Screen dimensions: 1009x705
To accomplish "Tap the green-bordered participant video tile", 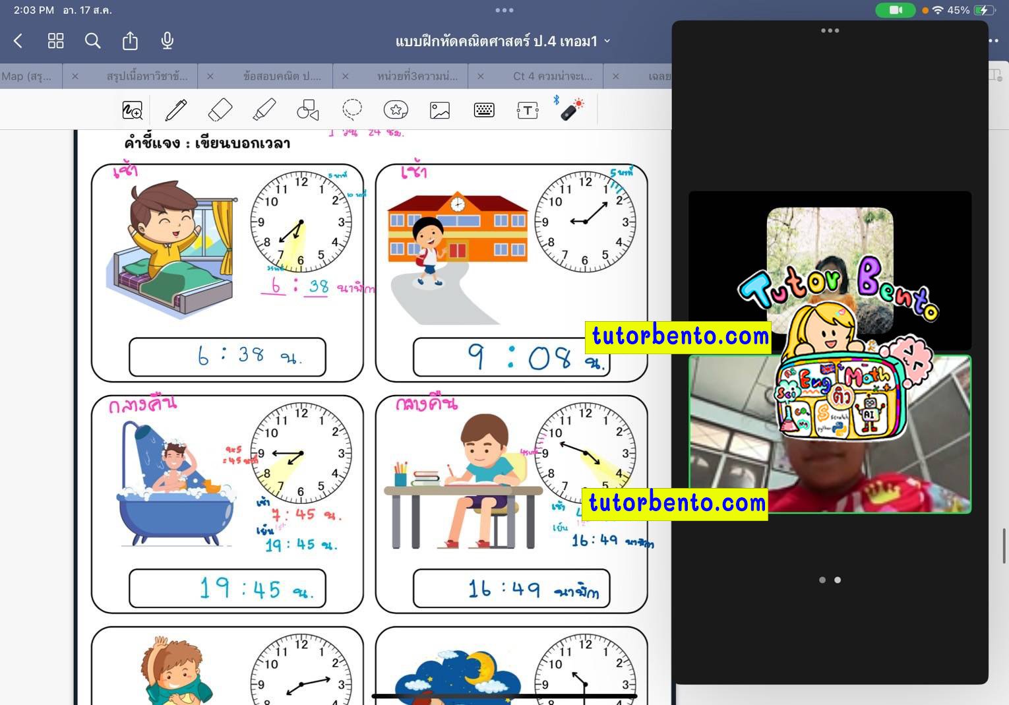I will tap(830, 434).
